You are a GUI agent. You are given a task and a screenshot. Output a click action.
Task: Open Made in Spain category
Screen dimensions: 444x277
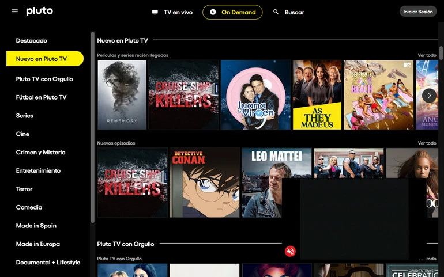36,226
